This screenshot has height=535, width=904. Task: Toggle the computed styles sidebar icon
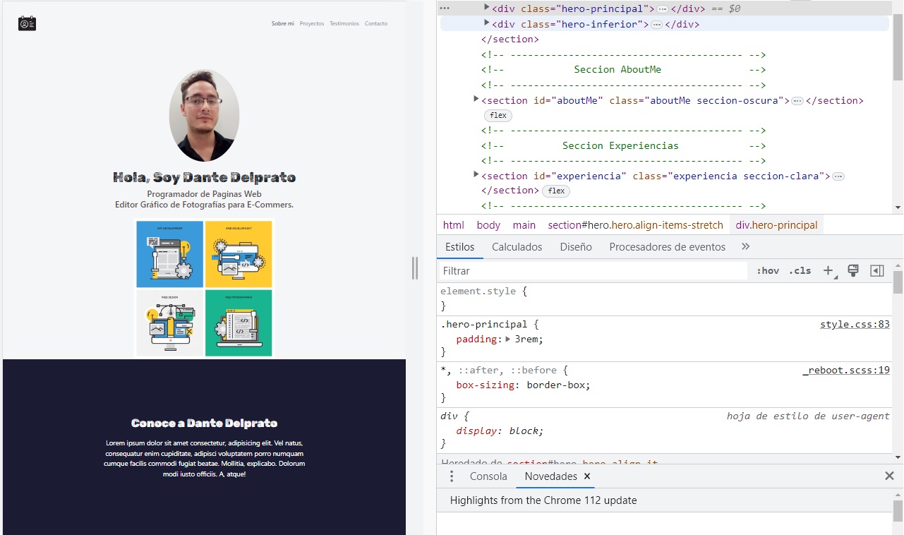[877, 271]
